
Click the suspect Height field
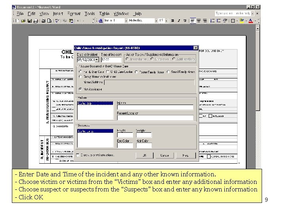(x=125, y=135)
